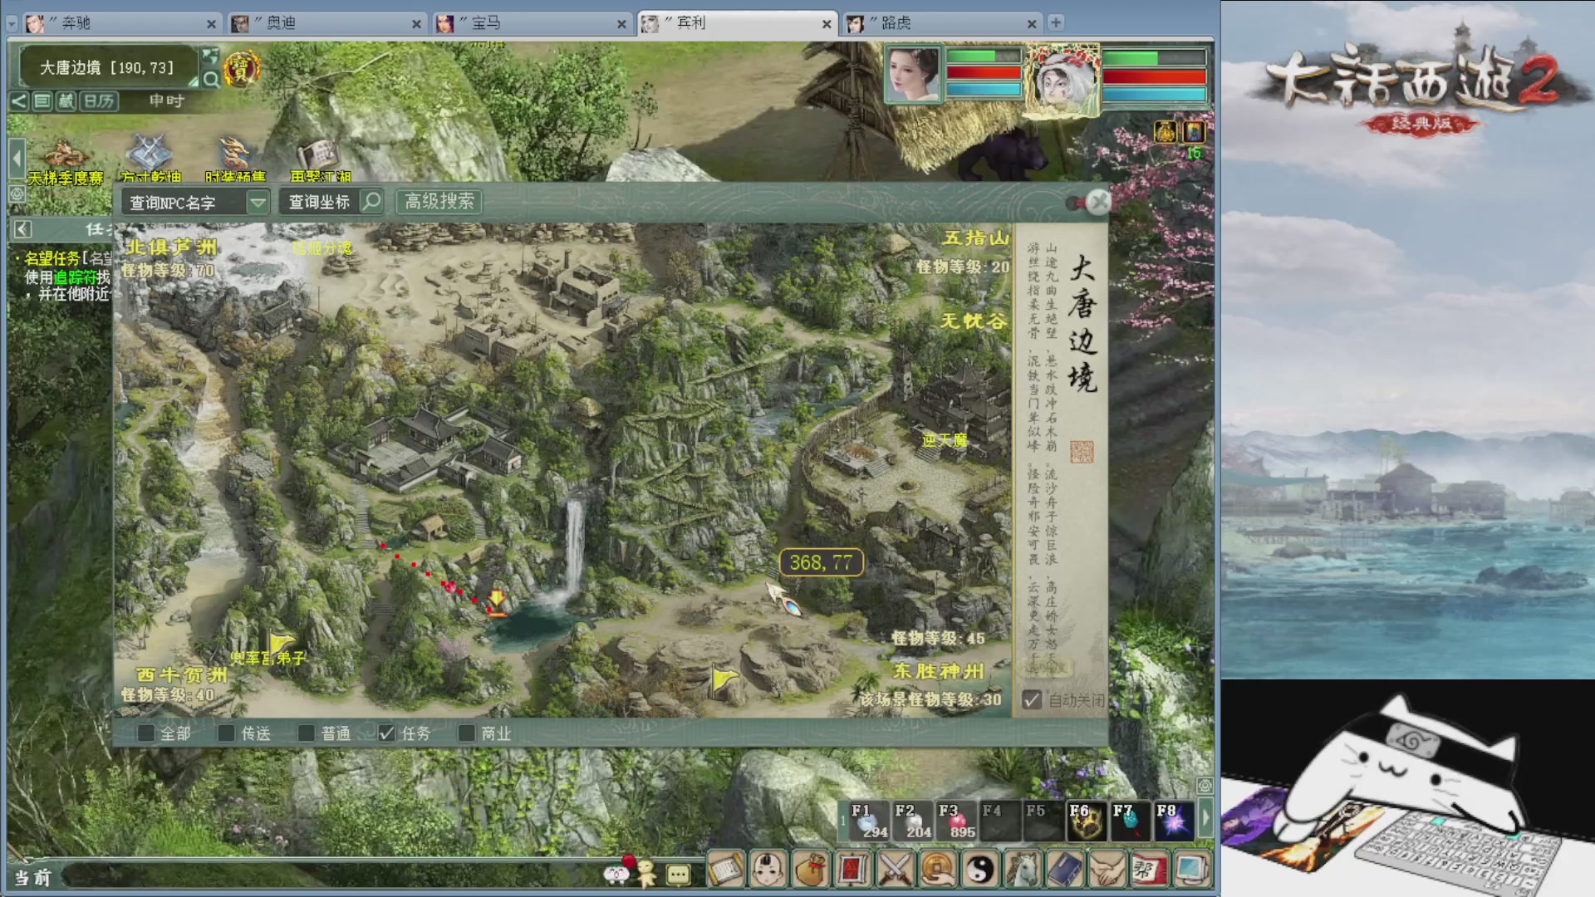
Task: Open the 再聚江湖 scroll icon
Action: click(320, 160)
